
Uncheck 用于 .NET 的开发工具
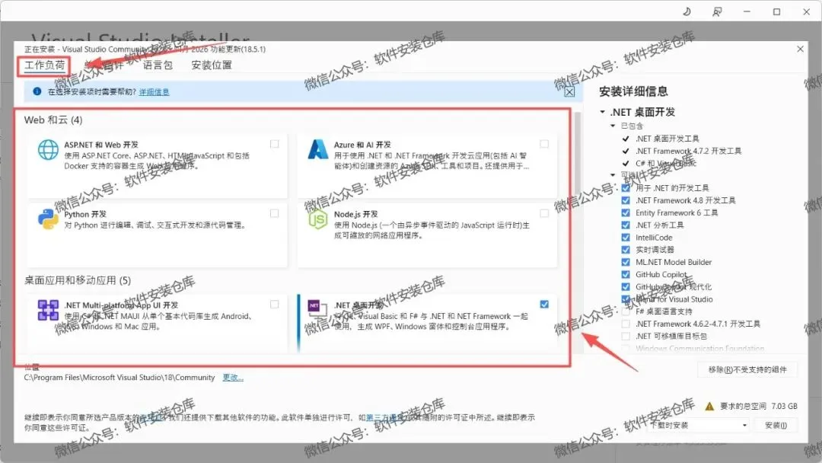tap(626, 188)
